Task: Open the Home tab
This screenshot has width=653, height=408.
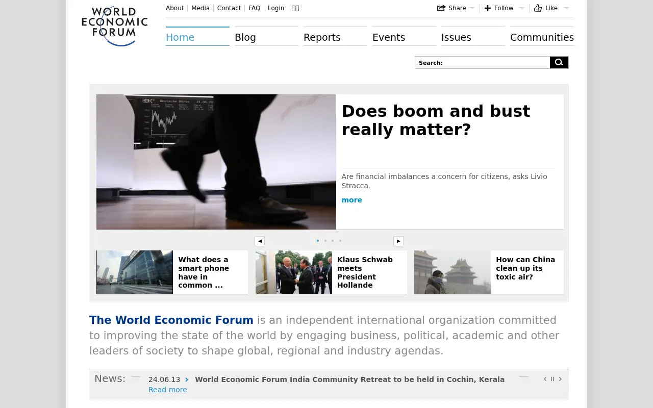Action: [x=197, y=37]
